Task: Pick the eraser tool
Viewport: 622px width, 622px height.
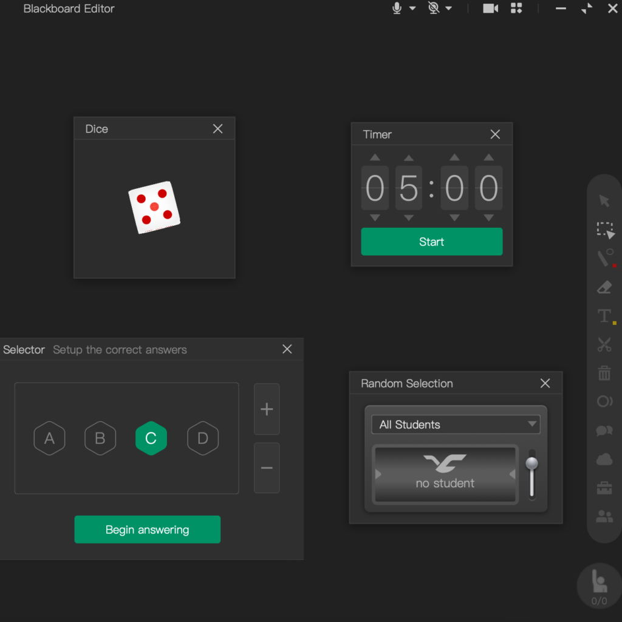Action: click(x=604, y=287)
